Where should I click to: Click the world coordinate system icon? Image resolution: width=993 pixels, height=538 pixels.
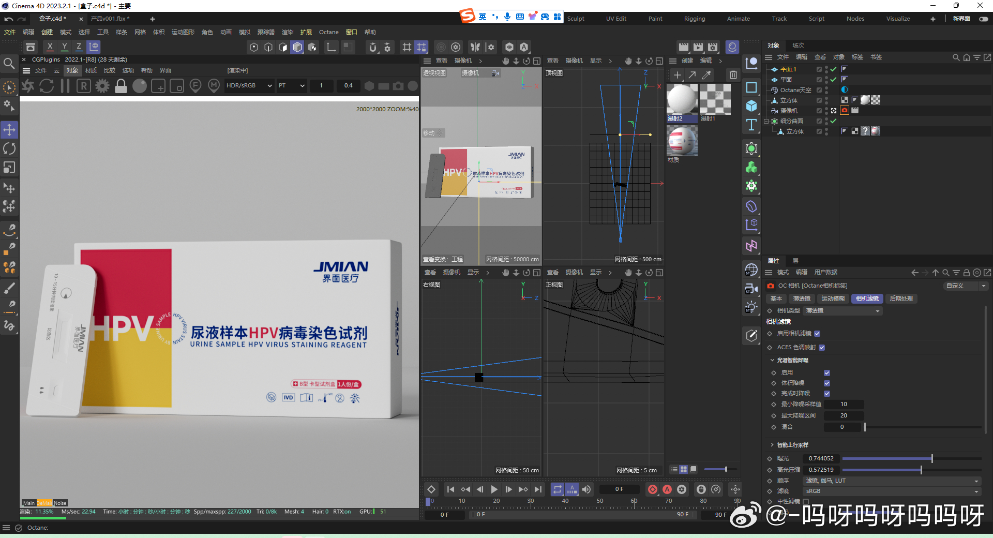94,47
